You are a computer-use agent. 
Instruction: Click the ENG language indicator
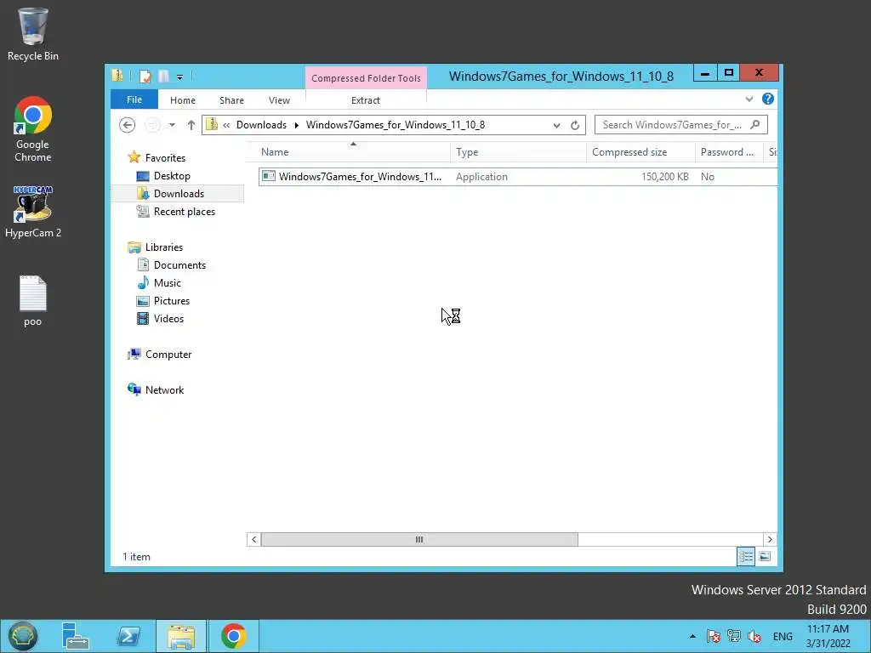click(x=783, y=636)
